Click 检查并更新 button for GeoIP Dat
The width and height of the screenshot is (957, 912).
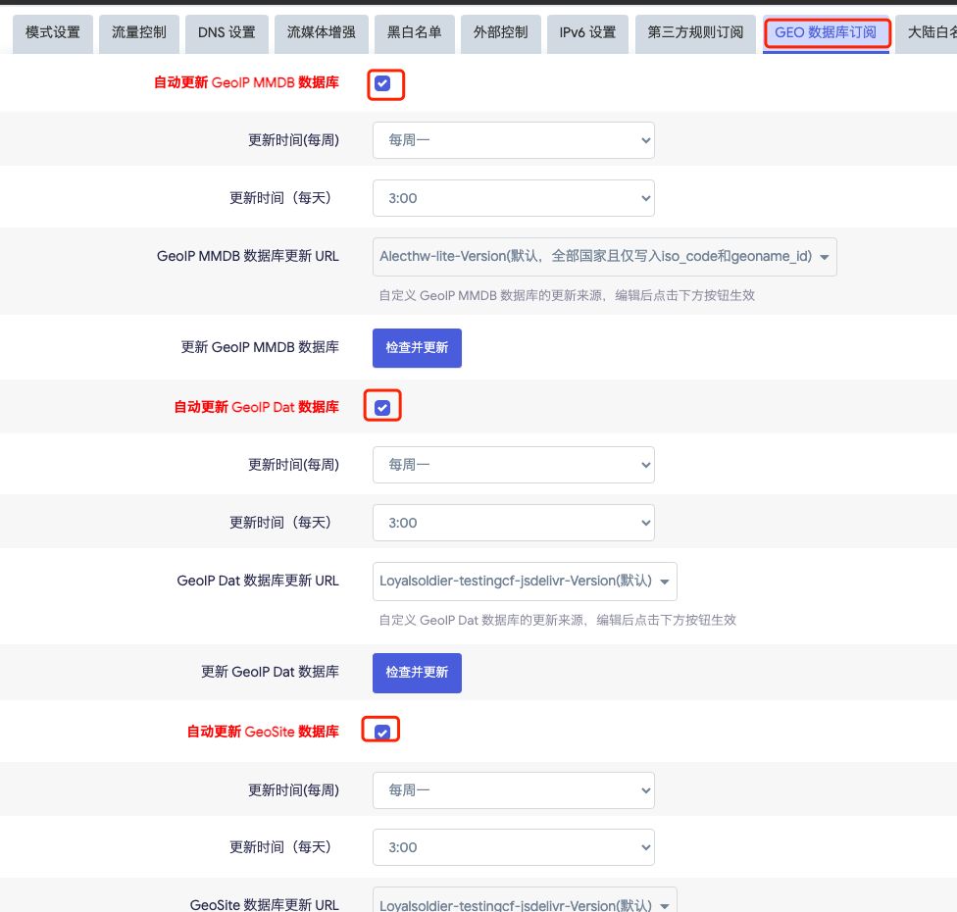click(x=417, y=673)
